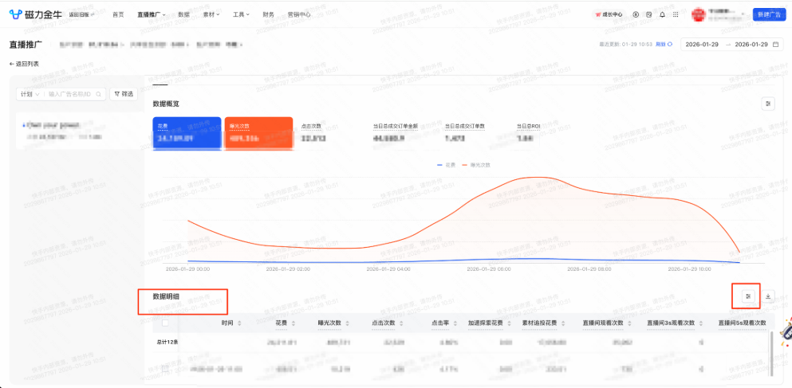Open the 计划 type dropdown in search box

30,94
